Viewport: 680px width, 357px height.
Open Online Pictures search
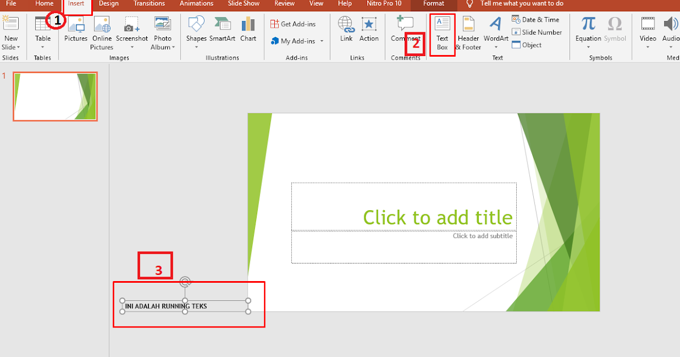click(x=101, y=33)
